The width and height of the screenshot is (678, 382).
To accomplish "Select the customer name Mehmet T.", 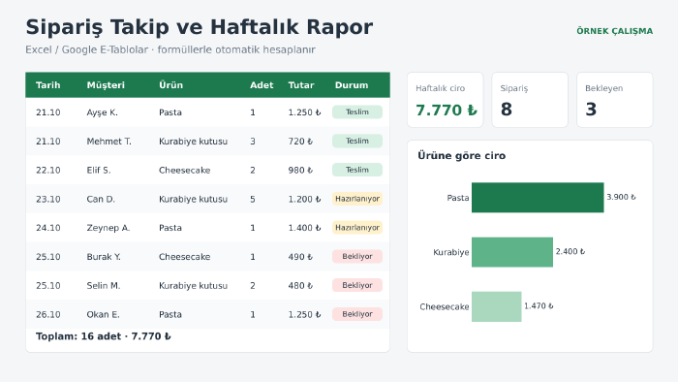I will 108,142.
